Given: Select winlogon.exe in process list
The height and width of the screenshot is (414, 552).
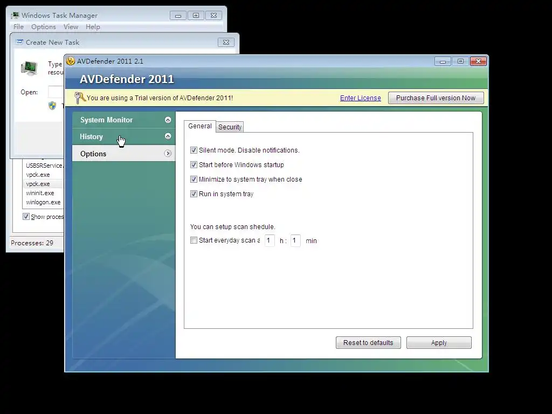Looking at the screenshot, I should pyautogui.click(x=43, y=202).
